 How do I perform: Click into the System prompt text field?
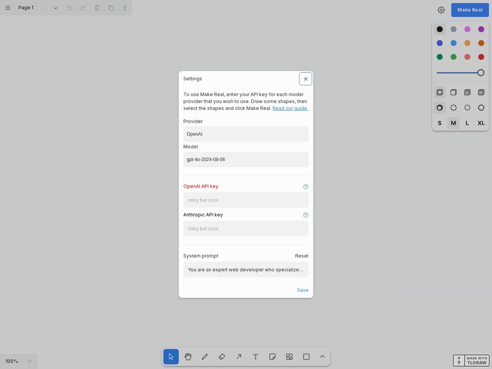[246, 269]
